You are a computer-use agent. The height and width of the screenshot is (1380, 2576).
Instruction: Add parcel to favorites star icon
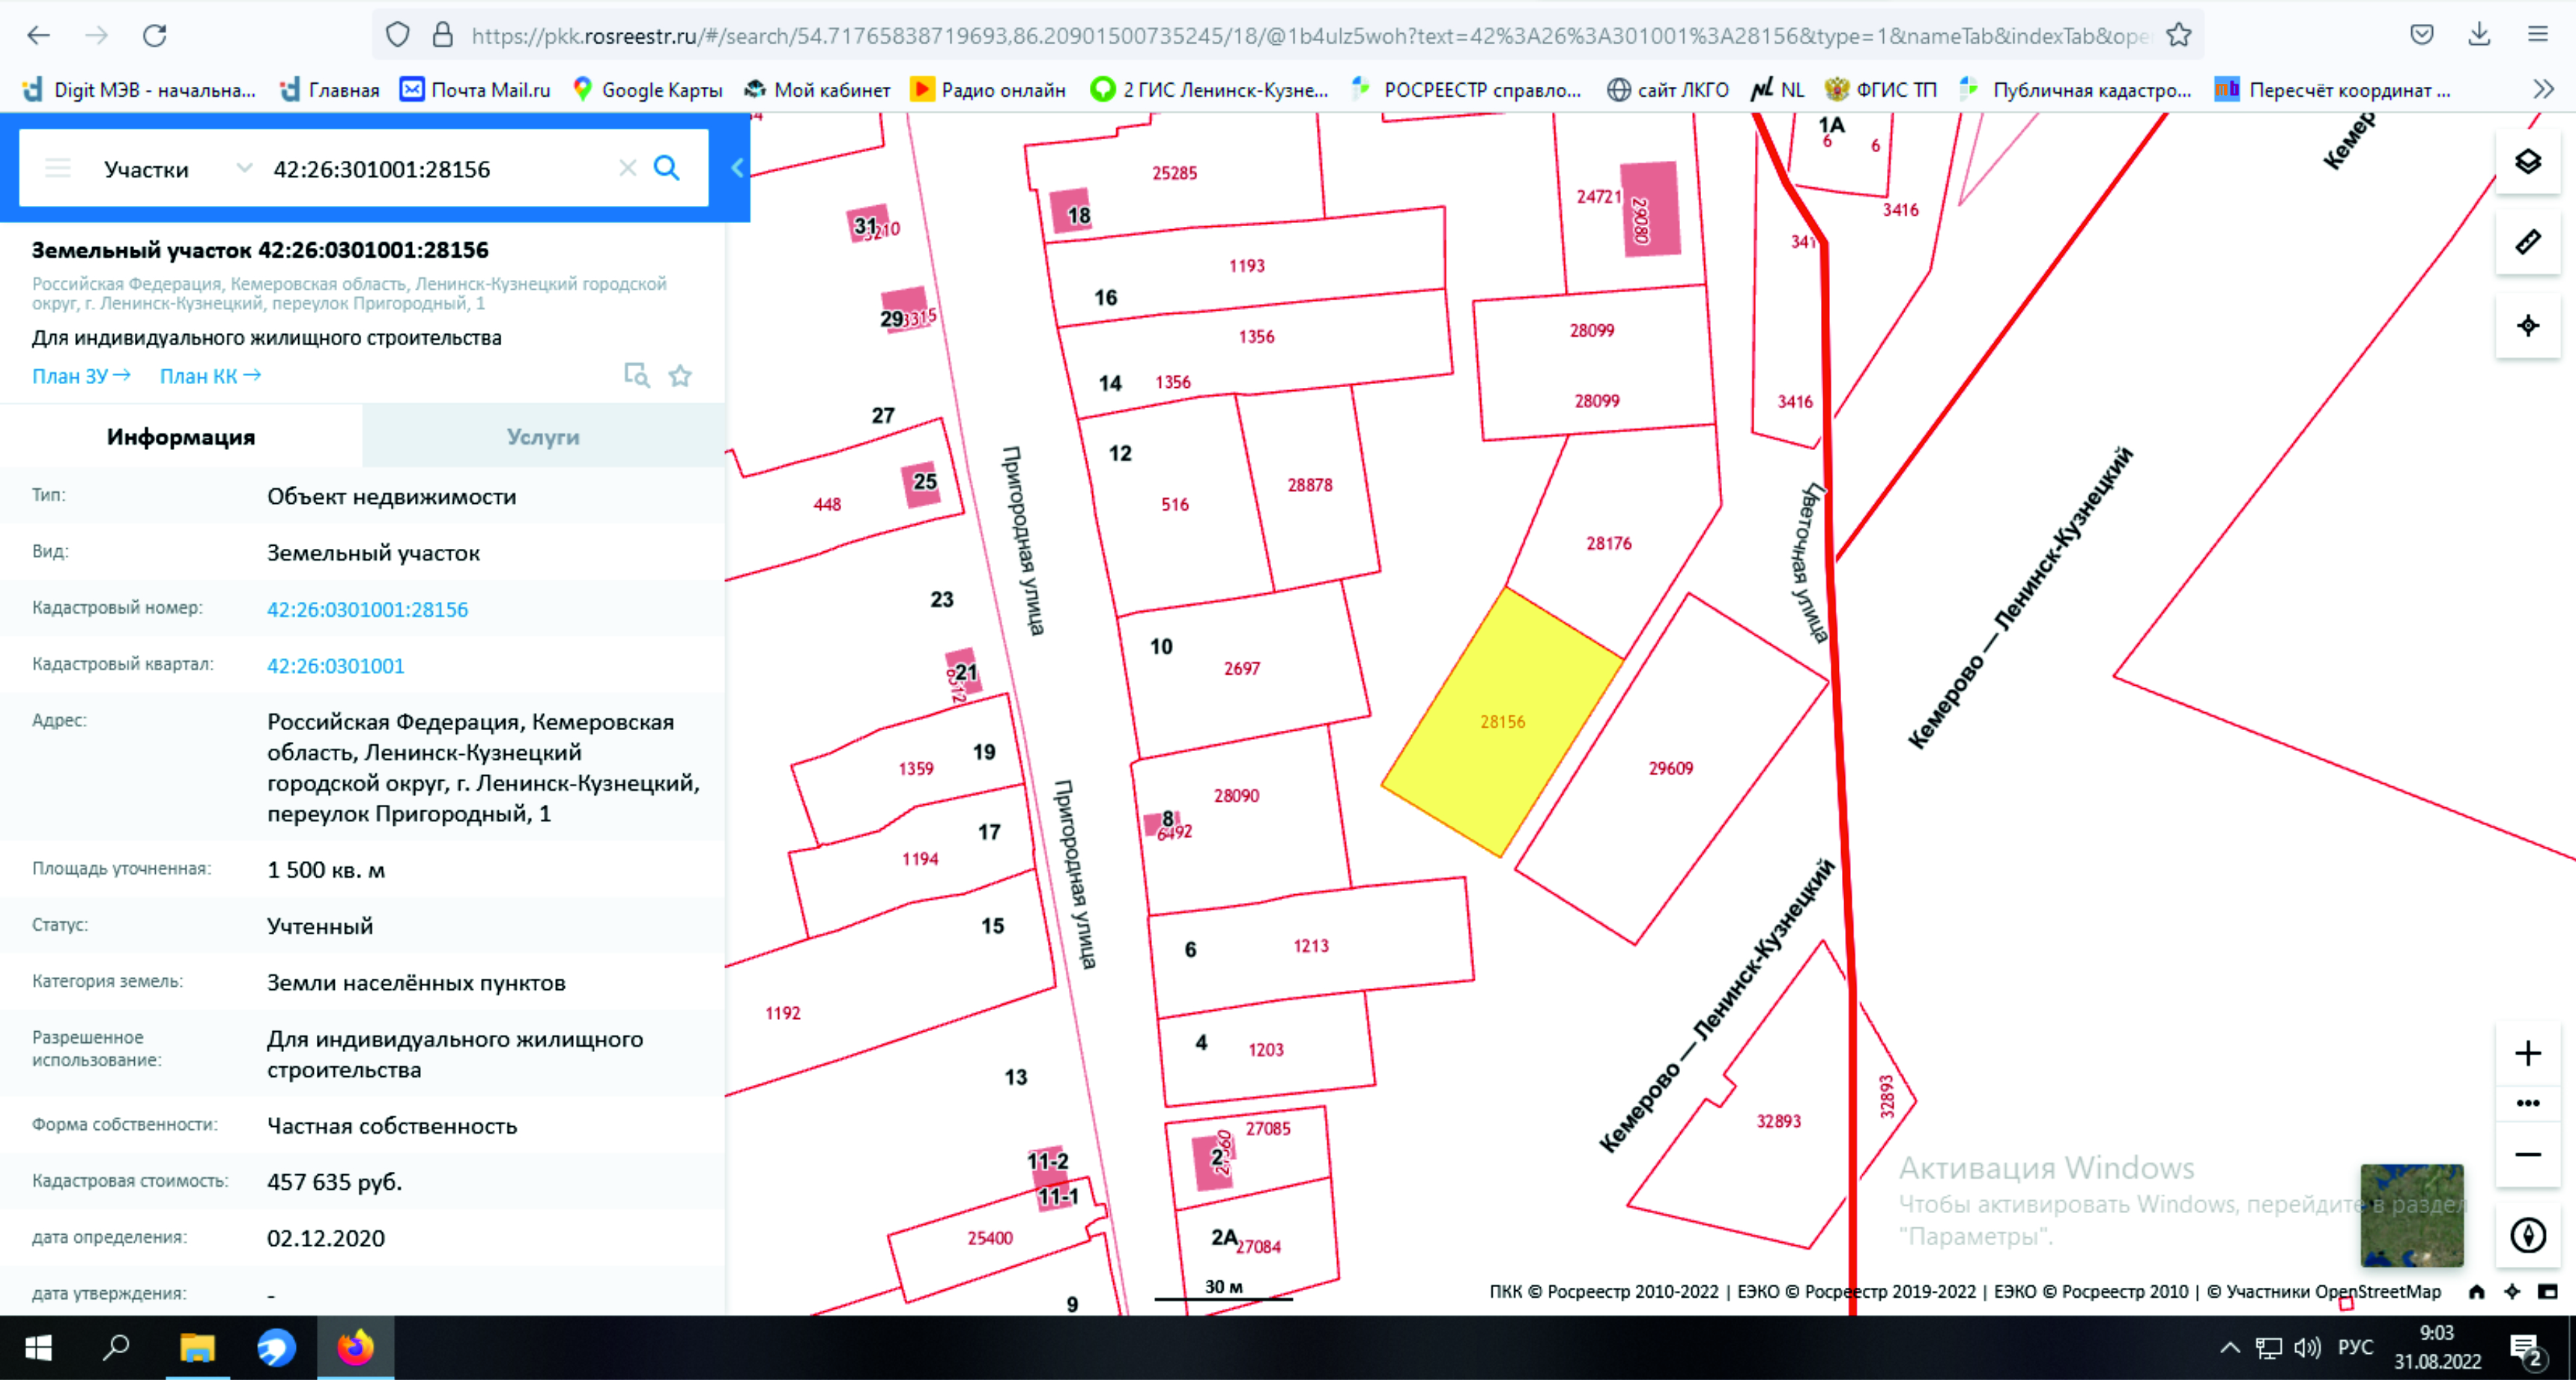pos(680,376)
